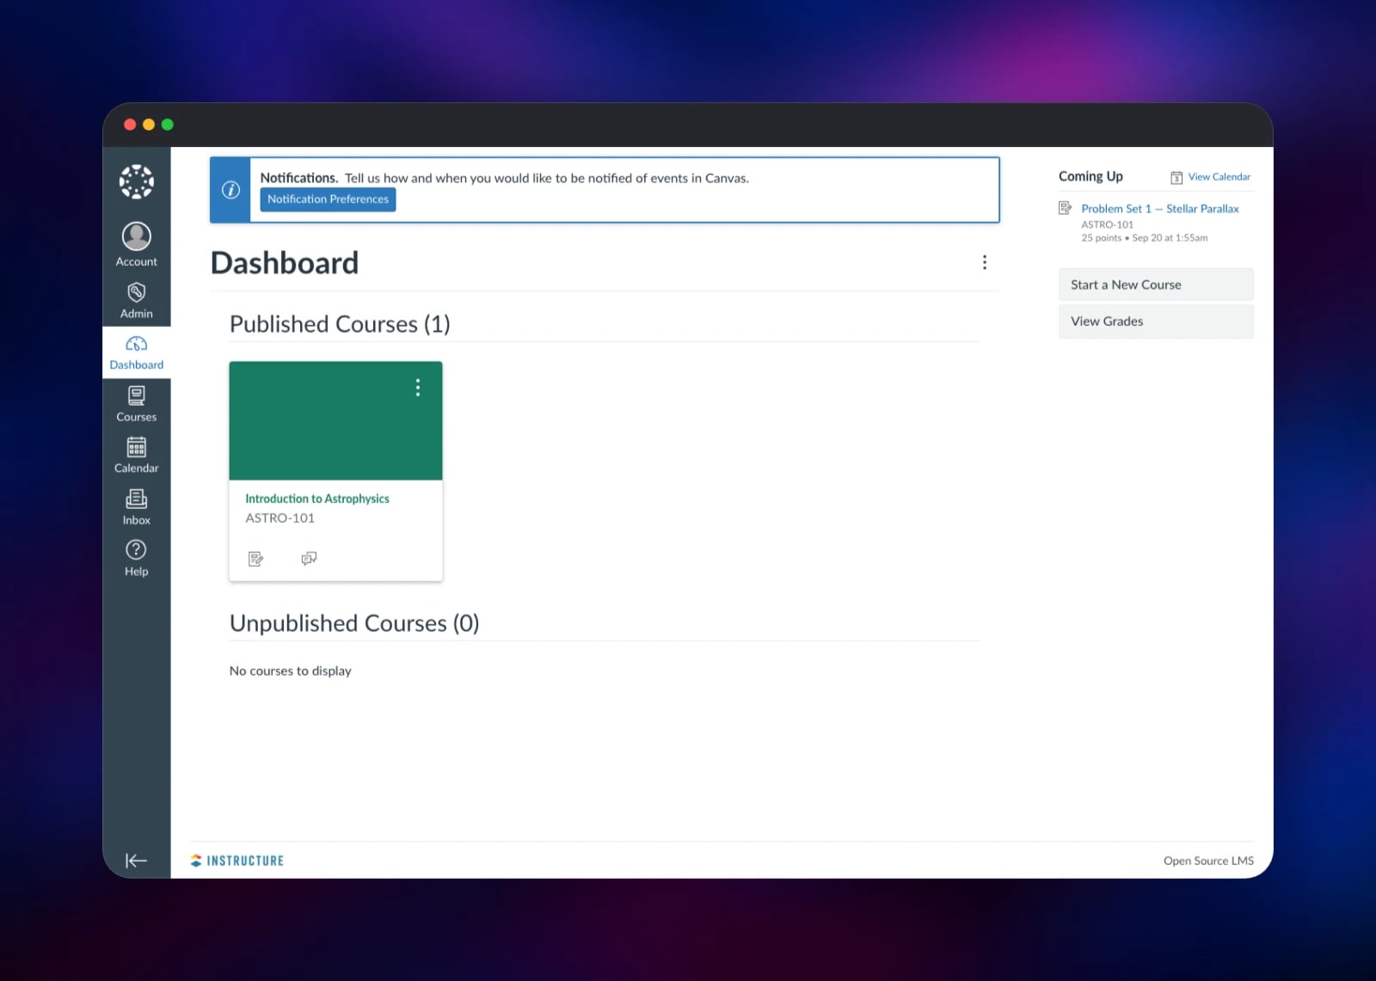This screenshot has width=1376, height=981.
Task: Collapse the global navigation sidebar arrow
Action: coord(137,861)
